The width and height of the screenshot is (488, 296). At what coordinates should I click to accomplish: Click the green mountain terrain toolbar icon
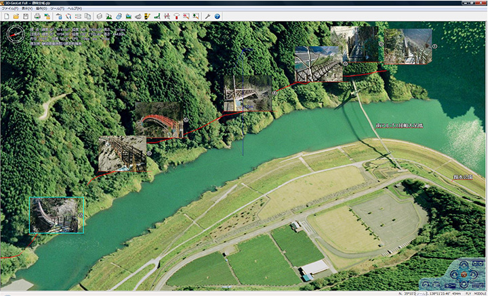pos(109,16)
